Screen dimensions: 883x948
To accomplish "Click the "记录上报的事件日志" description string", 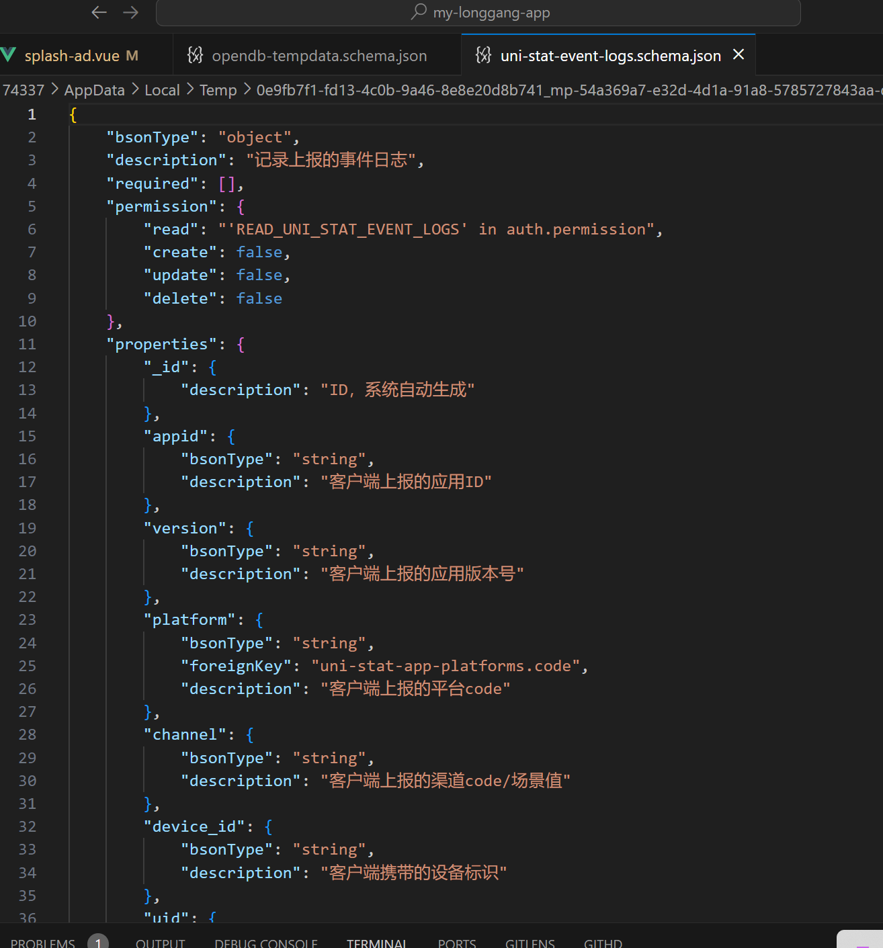I will [331, 160].
